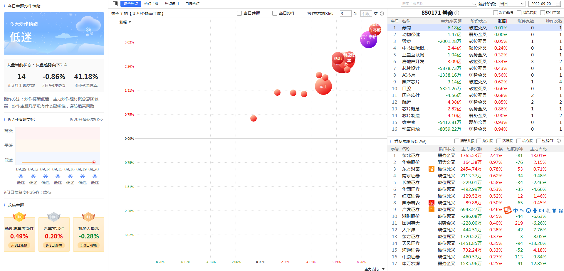The width and height of the screenshot is (564, 271).
Task: Click the help icon next to 次
Action: [382, 14]
